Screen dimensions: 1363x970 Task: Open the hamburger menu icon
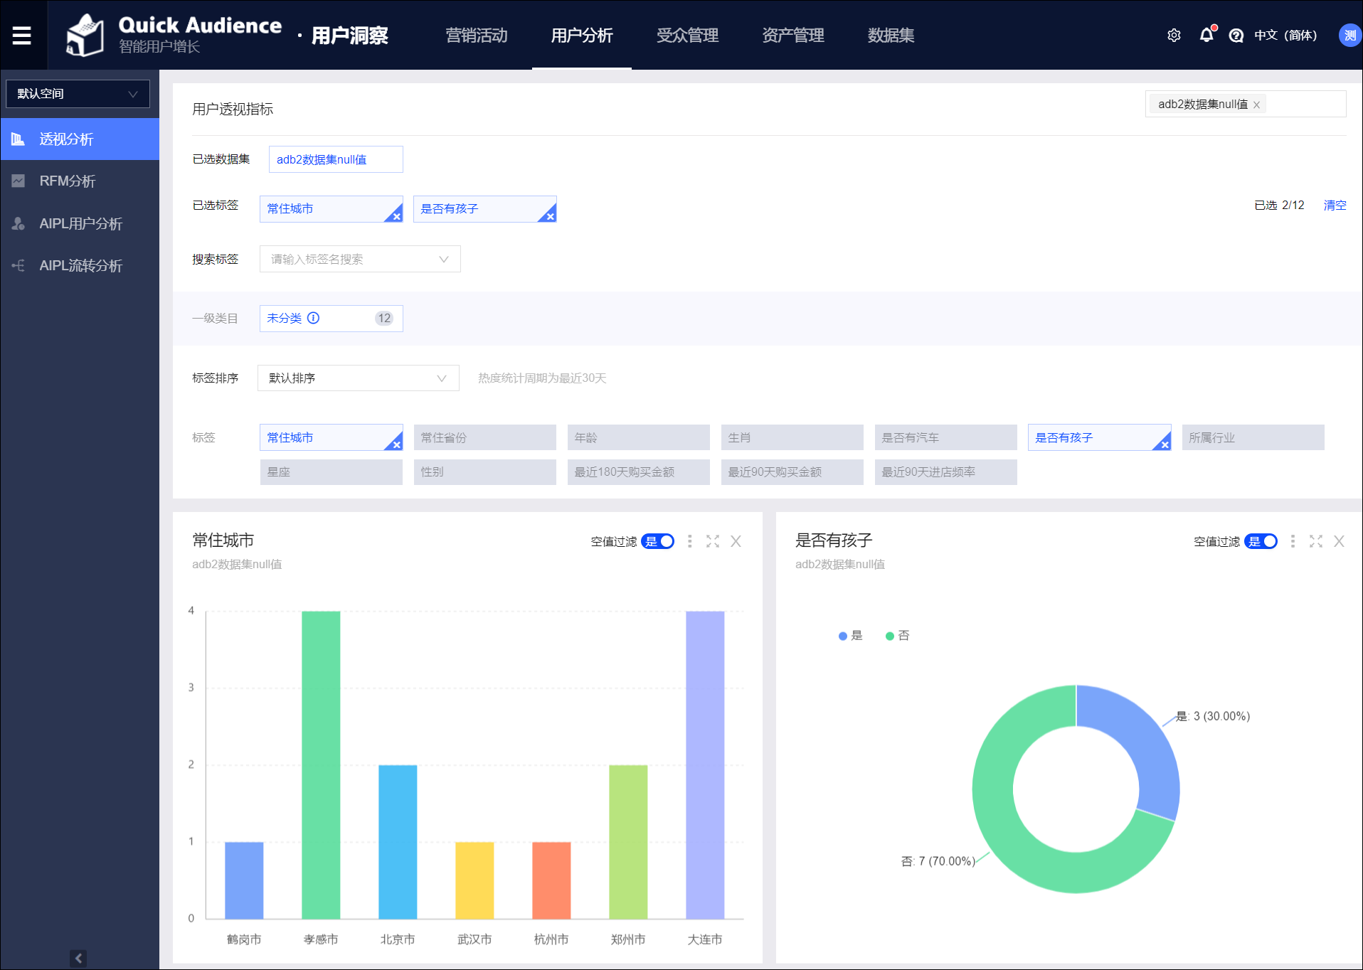pos(22,35)
